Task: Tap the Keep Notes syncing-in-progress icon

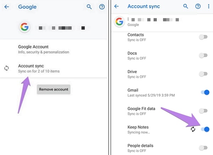Action: coord(193,129)
